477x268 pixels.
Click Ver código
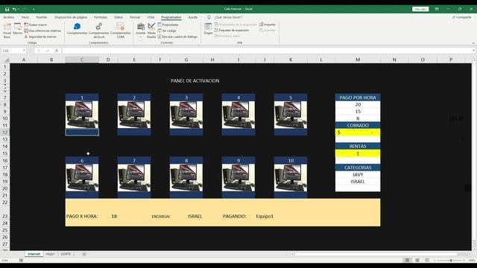pyautogui.click(x=167, y=31)
